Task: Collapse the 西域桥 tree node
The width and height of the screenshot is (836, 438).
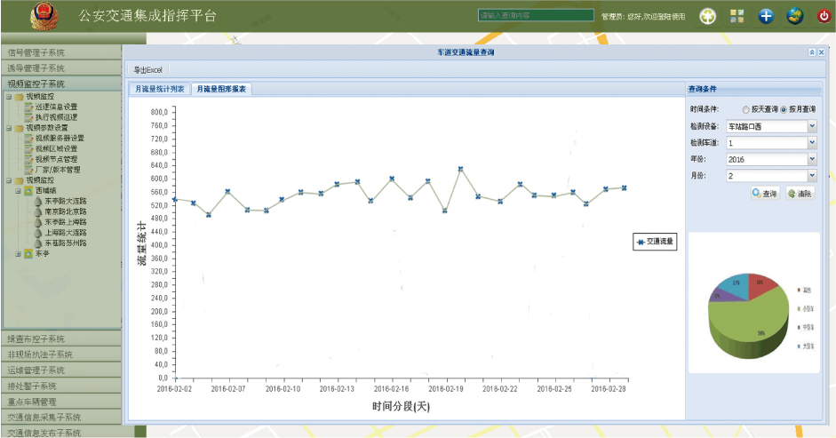Action: point(18,190)
